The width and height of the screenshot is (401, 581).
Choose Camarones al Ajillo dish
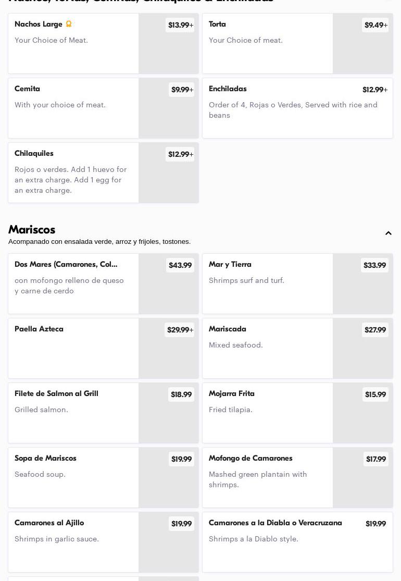(73, 542)
